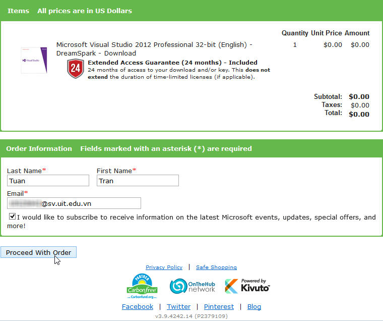Click the red 24-month shield icon
Image resolution: width=383 pixels, height=321 pixels.
(x=75, y=69)
